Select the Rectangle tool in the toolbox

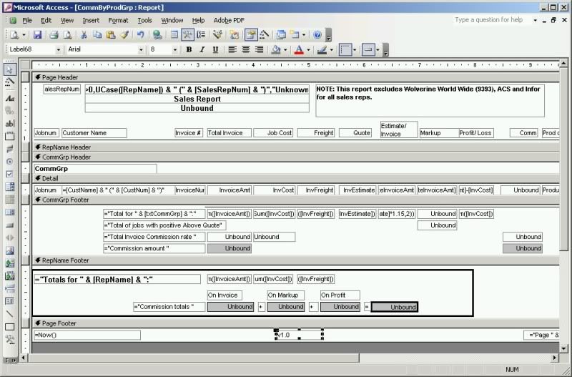pos(10,327)
